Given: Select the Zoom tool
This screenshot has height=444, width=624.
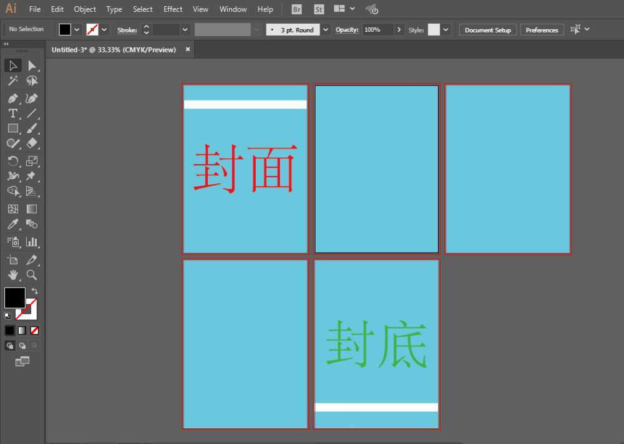Looking at the screenshot, I should (32, 275).
